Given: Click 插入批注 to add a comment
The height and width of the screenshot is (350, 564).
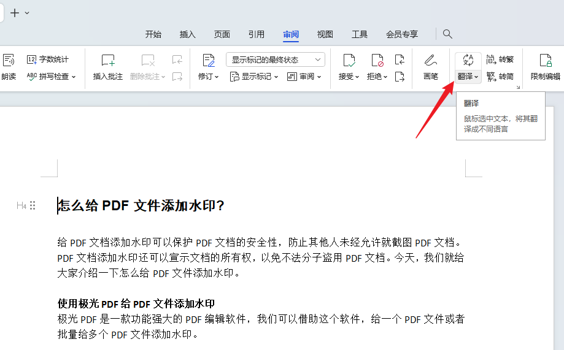Looking at the screenshot, I should tap(108, 67).
